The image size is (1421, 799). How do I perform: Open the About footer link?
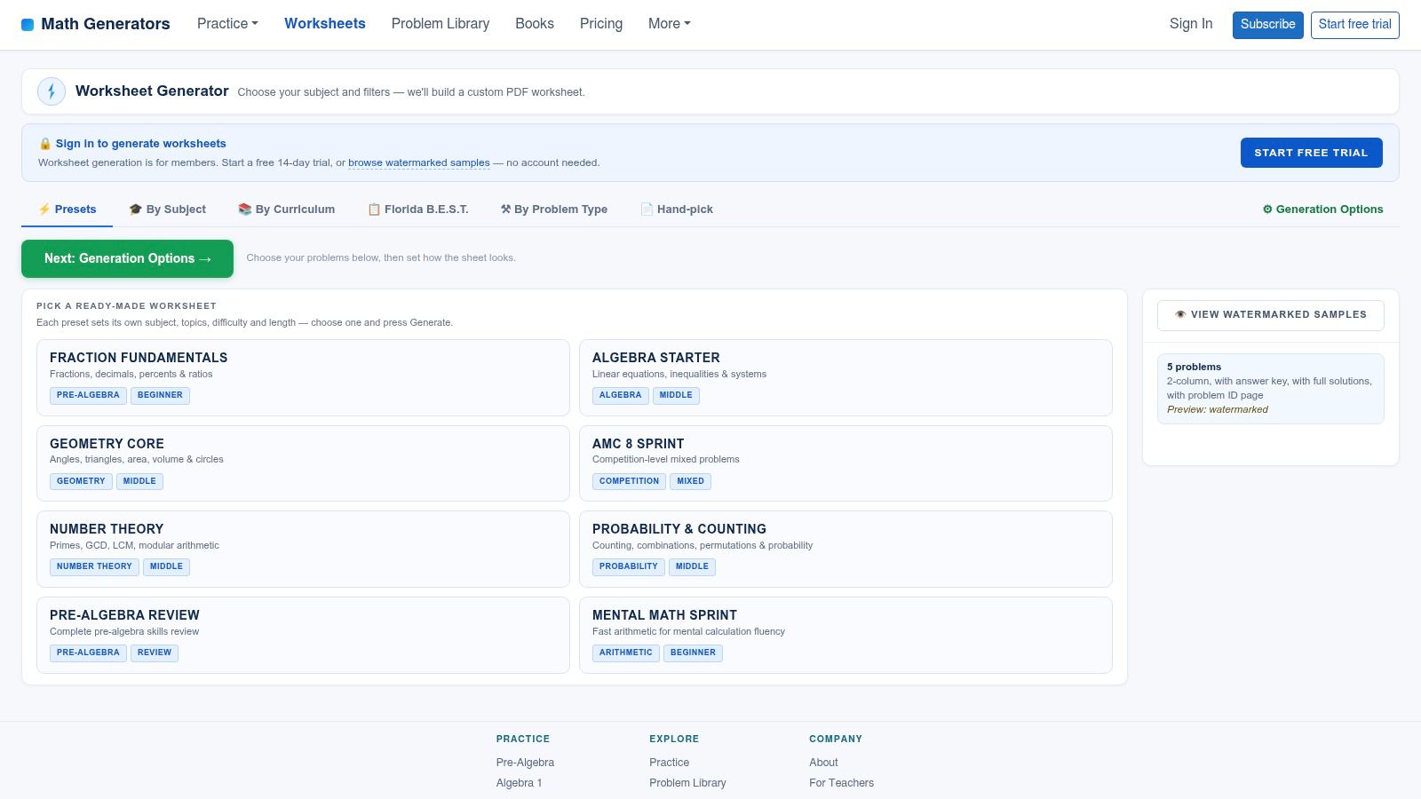823,763
